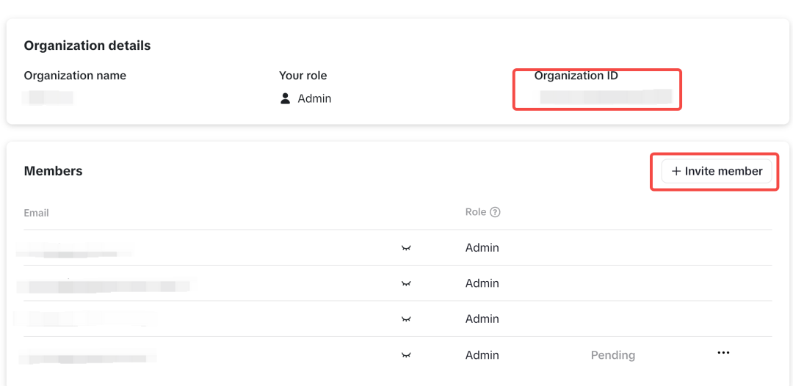Click the person icon beside Your role Admin

coord(285,98)
